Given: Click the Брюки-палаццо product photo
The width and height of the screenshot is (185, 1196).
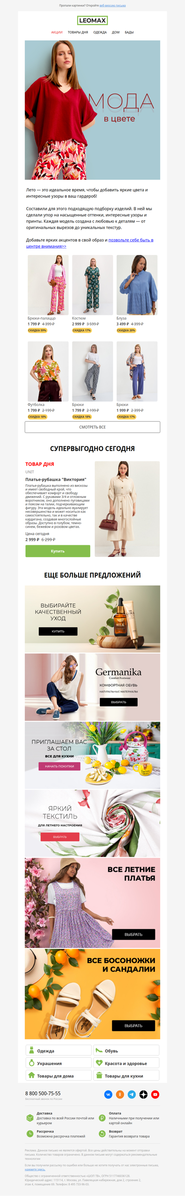Looking at the screenshot, I should (48, 285).
